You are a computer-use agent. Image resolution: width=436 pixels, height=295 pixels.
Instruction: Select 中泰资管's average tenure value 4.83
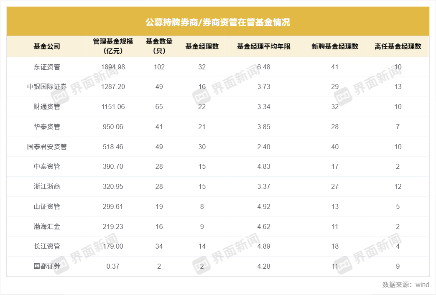(x=264, y=166)
